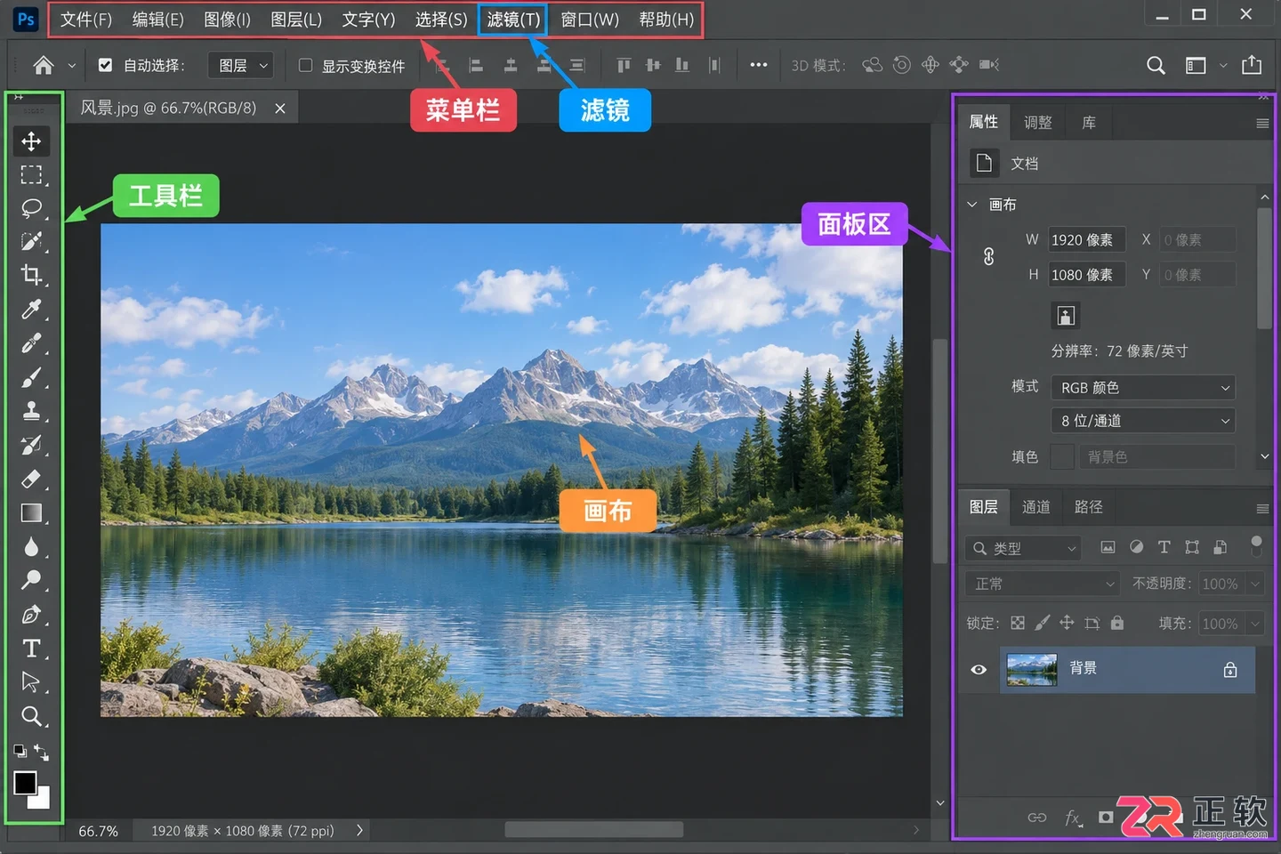
Task: Select the Eyedropper tool
Action: tap(31, 309)
